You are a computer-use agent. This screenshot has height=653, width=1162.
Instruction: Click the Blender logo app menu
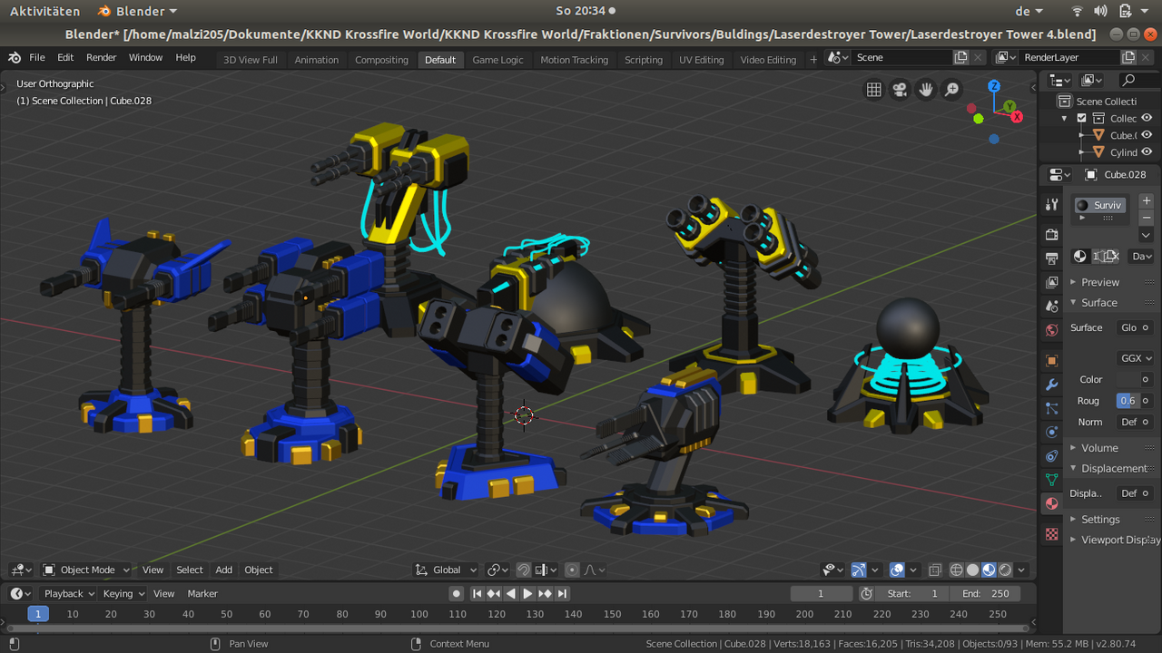pos(15,57)
